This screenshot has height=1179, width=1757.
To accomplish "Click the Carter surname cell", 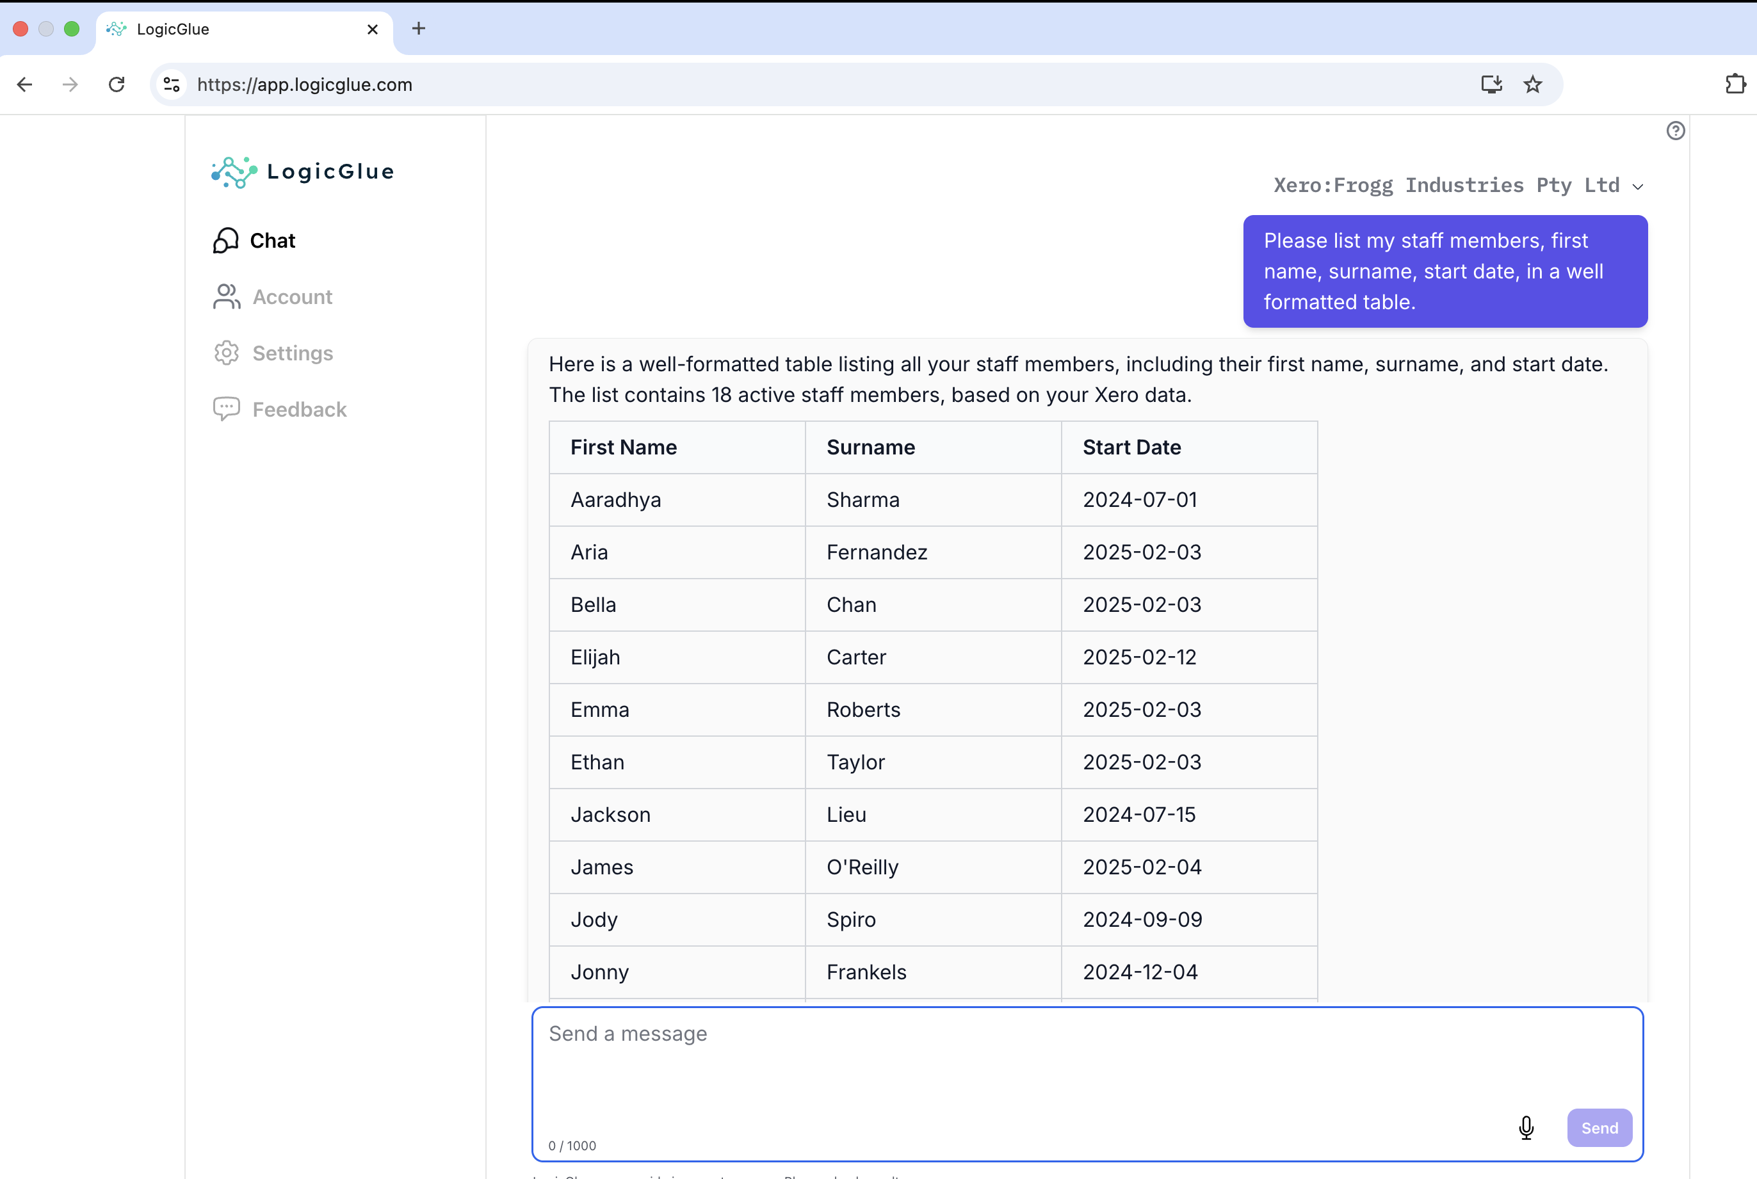I will [x=934, y=657].
